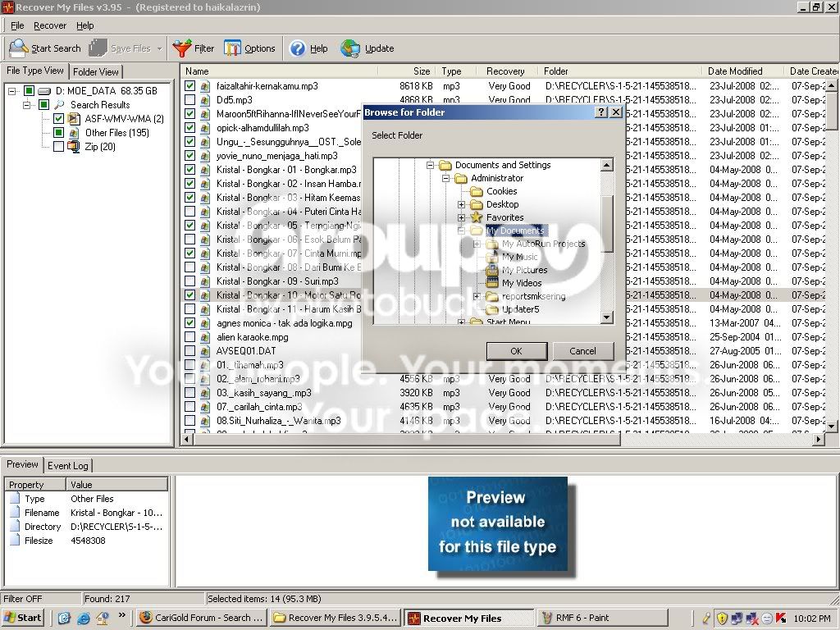This screenshot has width=840, height=630.
Task: Click the dialog's question mark help button
Action: (x=601, y=112)
